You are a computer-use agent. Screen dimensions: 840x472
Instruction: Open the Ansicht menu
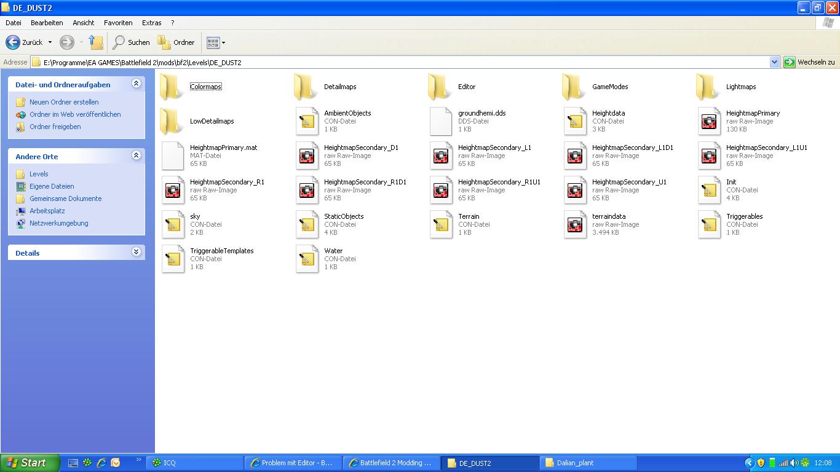84,23
